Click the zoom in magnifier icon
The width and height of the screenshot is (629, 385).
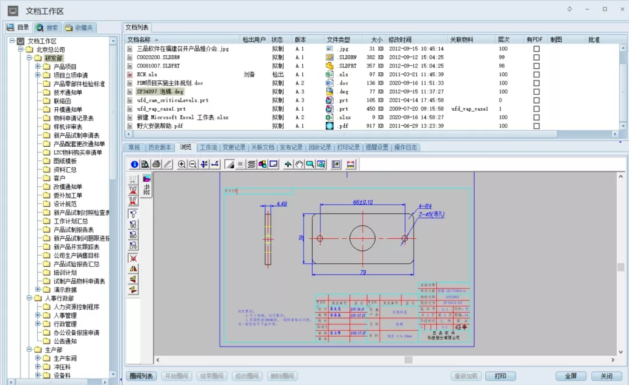coord(182,165)
